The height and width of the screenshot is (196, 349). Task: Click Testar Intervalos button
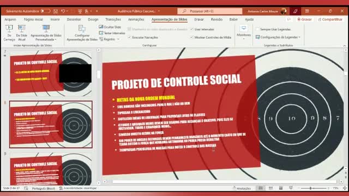112,33
